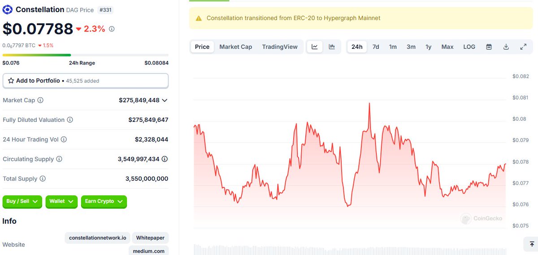Select the 24h time range
Screen dimensions: 538x255
[357, 47]
